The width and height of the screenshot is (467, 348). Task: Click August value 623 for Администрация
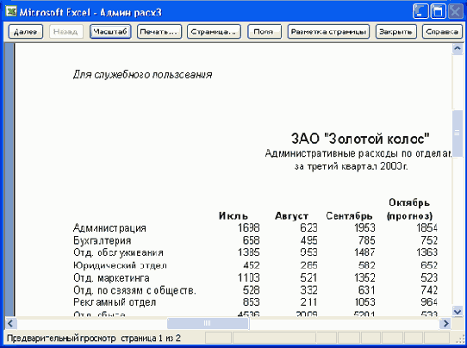[x=308, y=228]
